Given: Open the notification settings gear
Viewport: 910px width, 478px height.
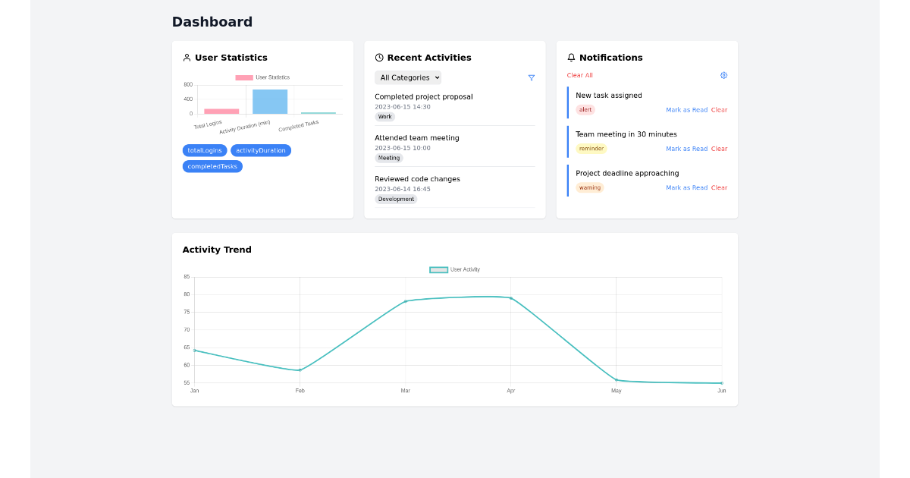Looking at the screenshot, I should [x=723, y=75].
